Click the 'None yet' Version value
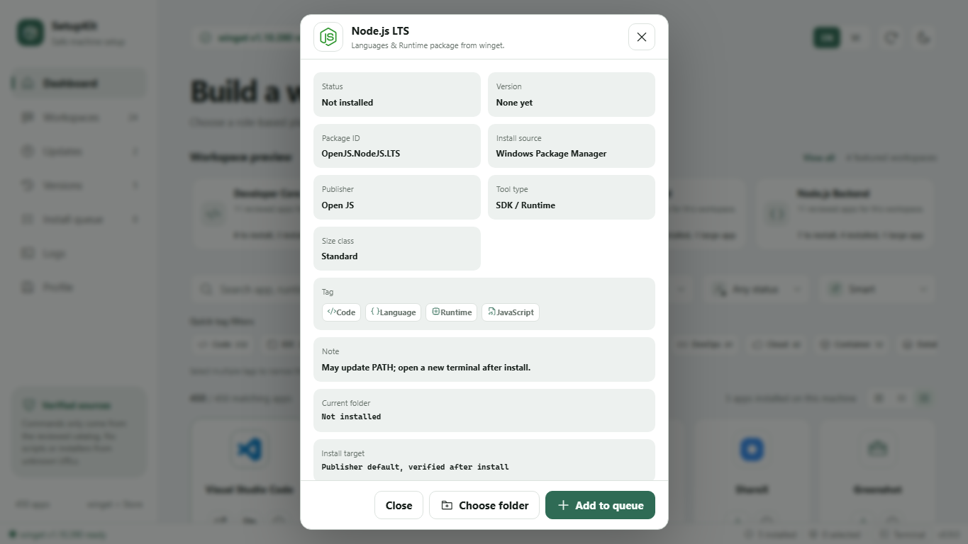 [x=514, y=103]
